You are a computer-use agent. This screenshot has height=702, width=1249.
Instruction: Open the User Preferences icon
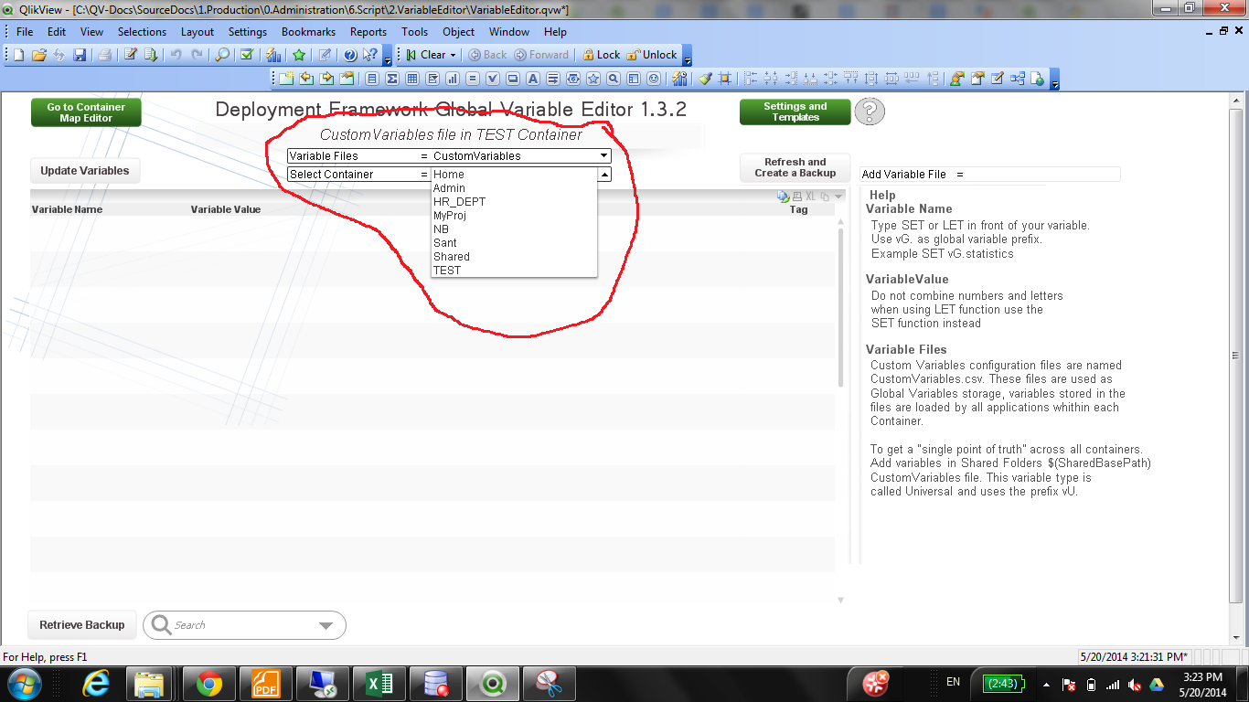click(957, 79)
